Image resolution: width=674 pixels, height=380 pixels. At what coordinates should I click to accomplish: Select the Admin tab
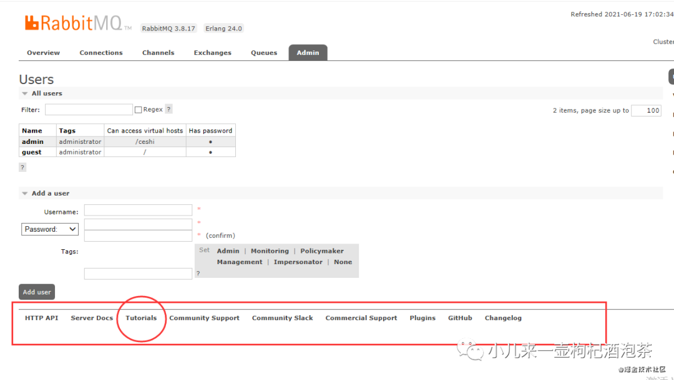pyautogui.click(x=308, y=53)
